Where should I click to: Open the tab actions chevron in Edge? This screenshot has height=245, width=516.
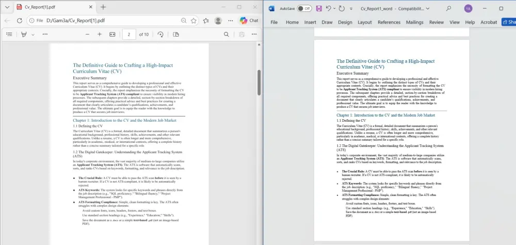pos(7,7)
